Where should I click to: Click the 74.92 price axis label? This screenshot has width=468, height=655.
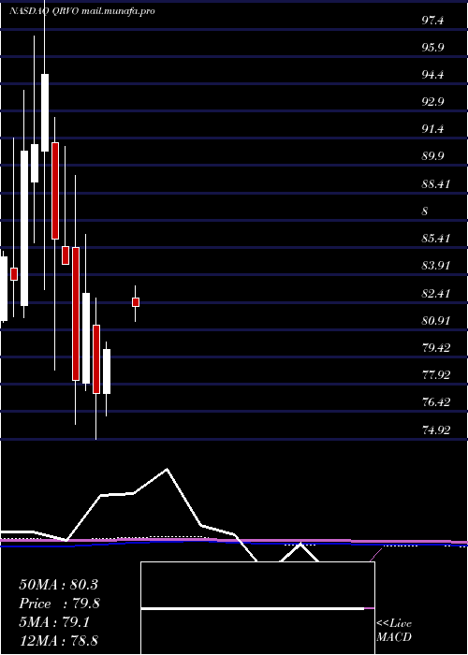(435, 429)
